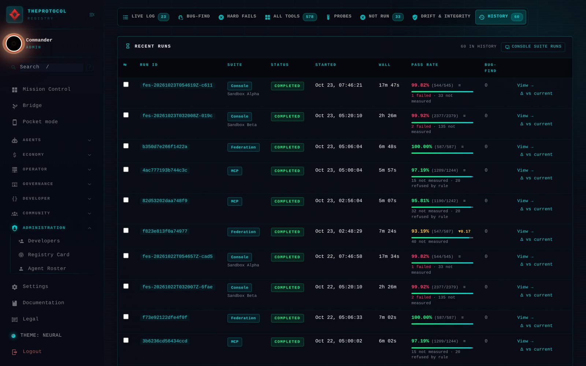Image resolution: width=586 pixels, height=366 pixels.
Task: Select checkbox for run fes-20261023T032008Z-019c
Action: (126, 115)
